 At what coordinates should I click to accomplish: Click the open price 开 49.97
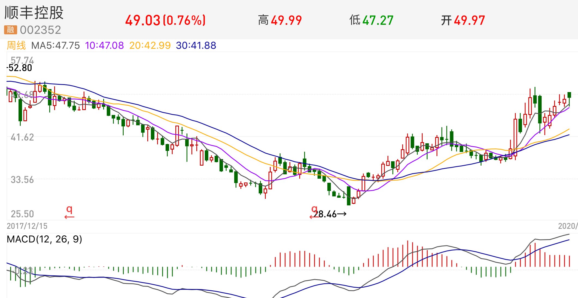(463, 20)
